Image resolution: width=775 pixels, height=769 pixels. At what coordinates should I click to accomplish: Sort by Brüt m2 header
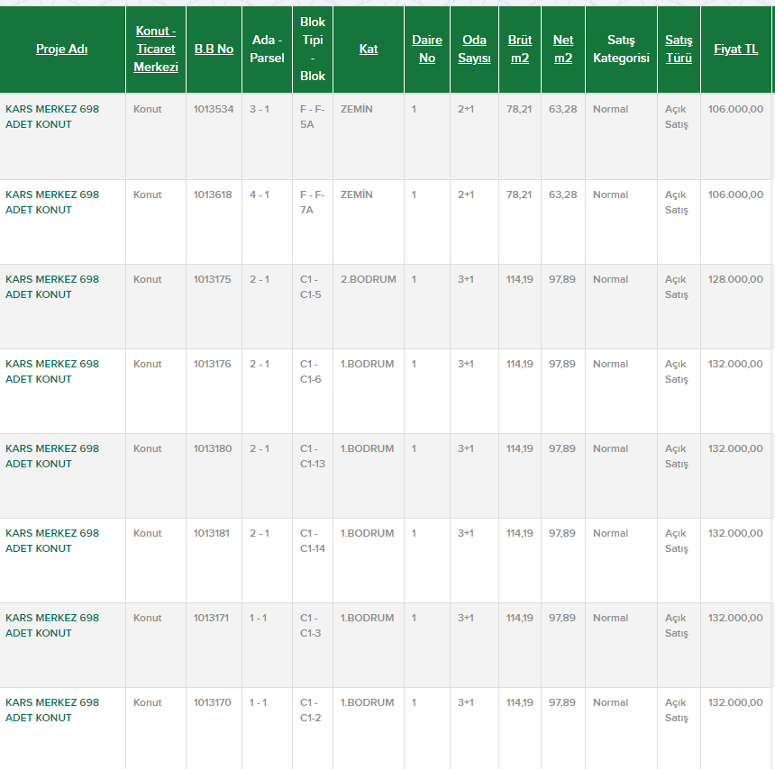pyautogui.click(x=519, y=49)
